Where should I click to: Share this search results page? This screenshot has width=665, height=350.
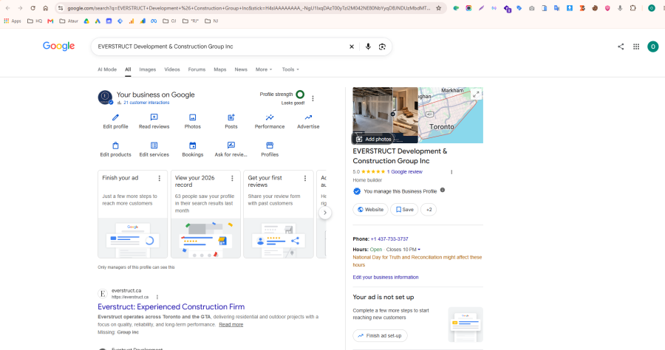(621, 47)
